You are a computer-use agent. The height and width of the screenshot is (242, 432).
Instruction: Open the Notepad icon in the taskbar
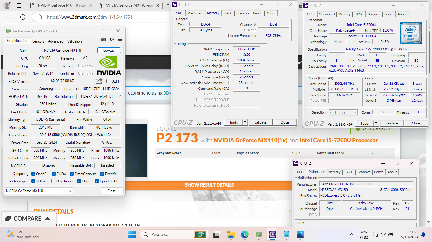[x=287, y=234]
